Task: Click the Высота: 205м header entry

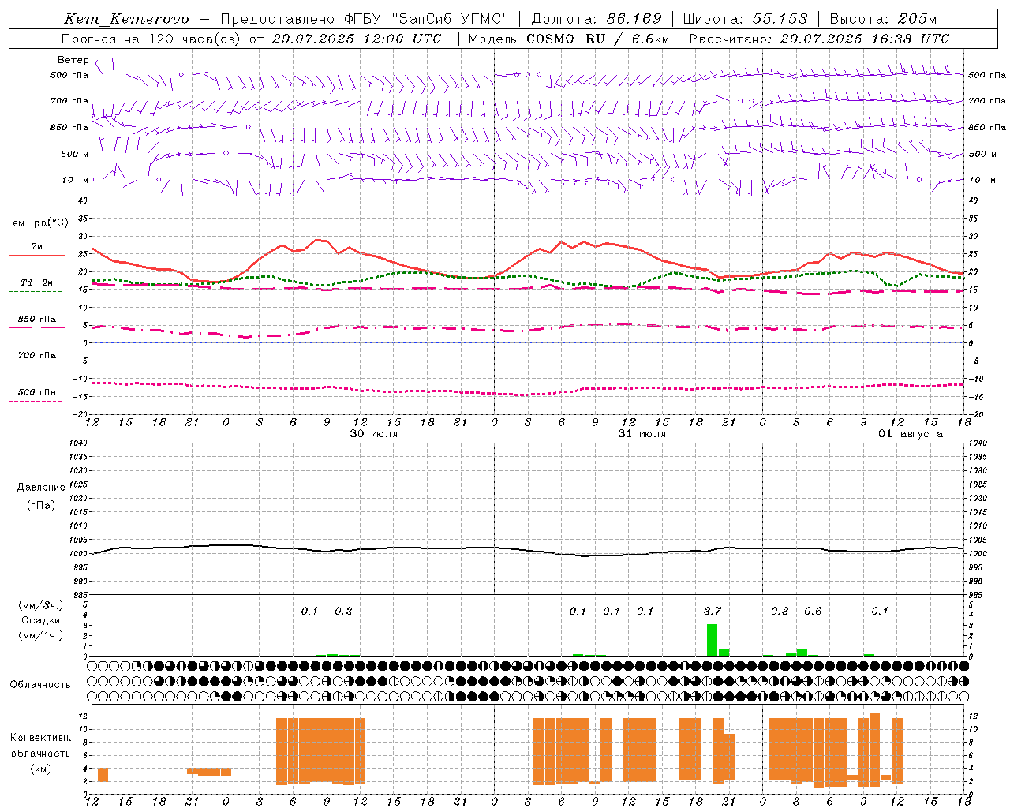Action: 884,19
